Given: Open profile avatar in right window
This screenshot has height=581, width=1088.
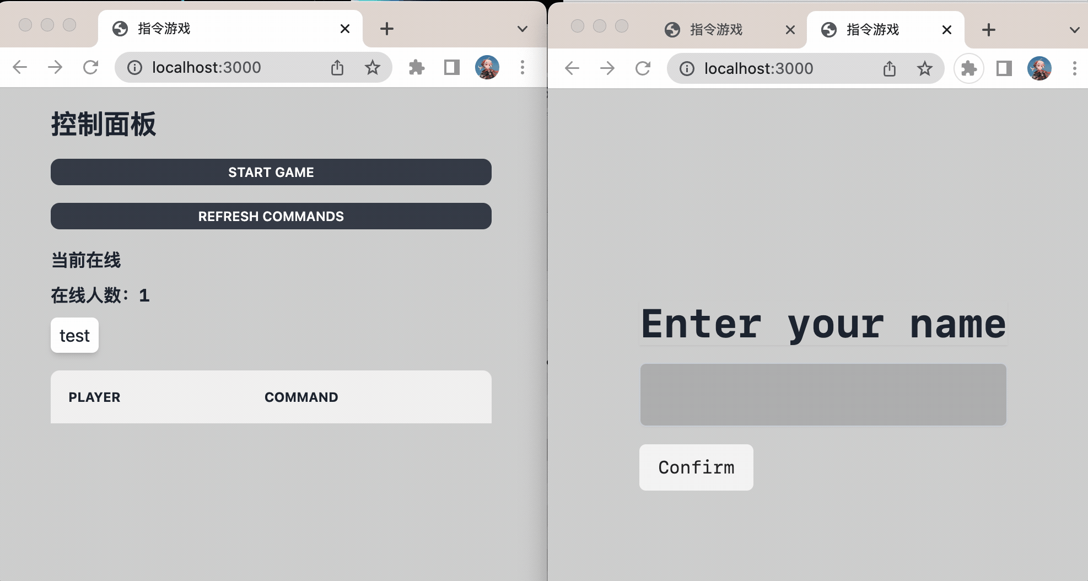Looking at the screenshot, I should click(x=1039, y=68).
